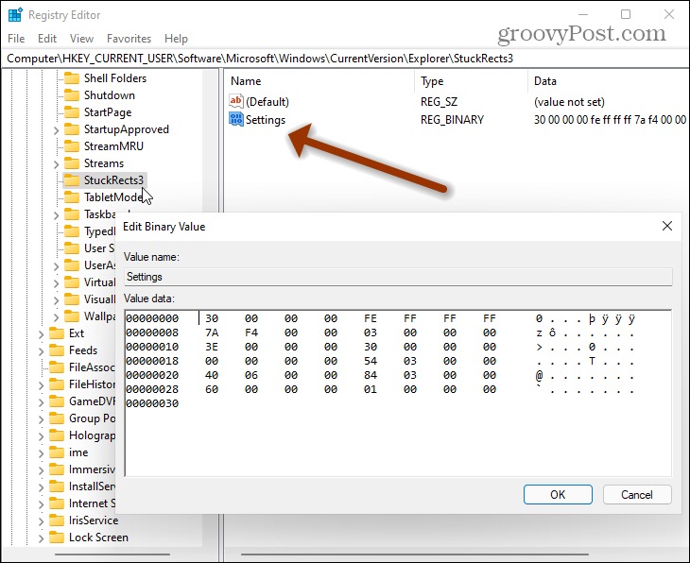Screen dimensions: 690x563
Task: Select the (Default) string value icon
Action: click(x=236, y=101)
